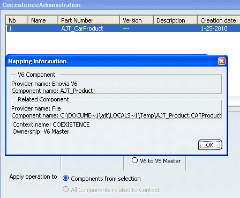Image resolution: width=240 pixels, height=198 pixels.
Task: Sort by the Part Number column header
Action: tap(89, 20)
